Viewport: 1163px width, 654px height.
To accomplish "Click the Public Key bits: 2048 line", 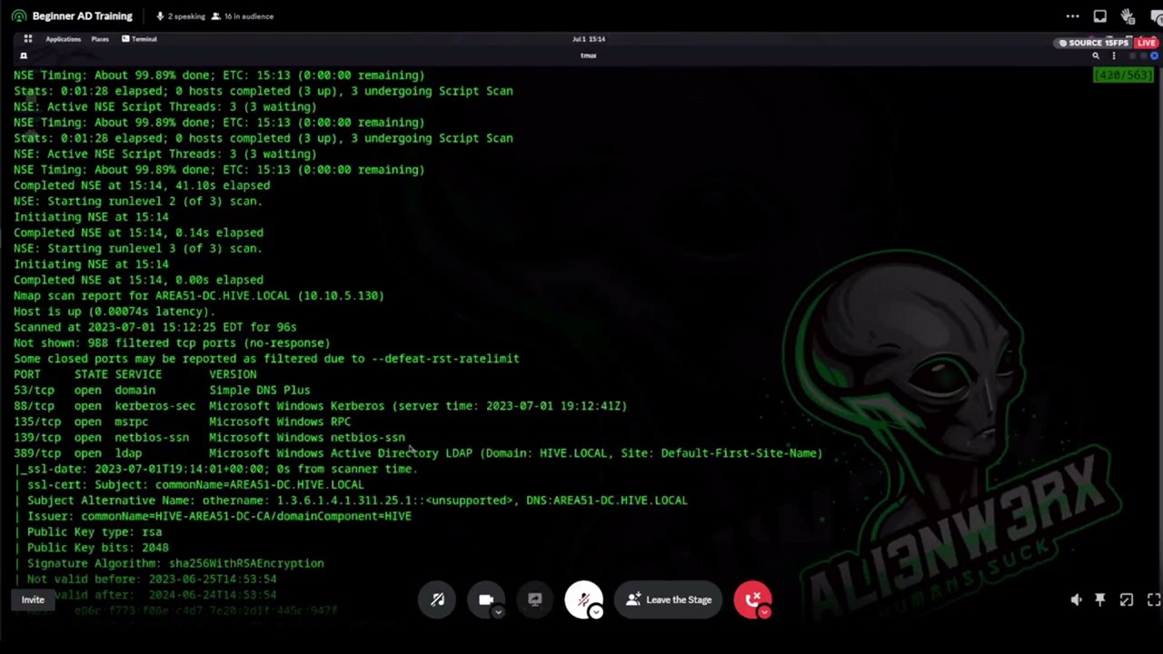I will [x=91, y=548].
